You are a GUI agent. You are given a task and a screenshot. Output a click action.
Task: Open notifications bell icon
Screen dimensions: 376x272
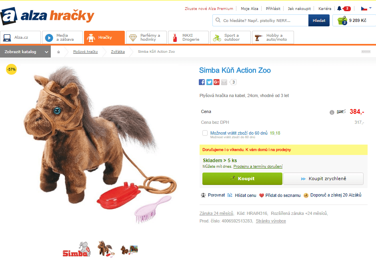339,9
